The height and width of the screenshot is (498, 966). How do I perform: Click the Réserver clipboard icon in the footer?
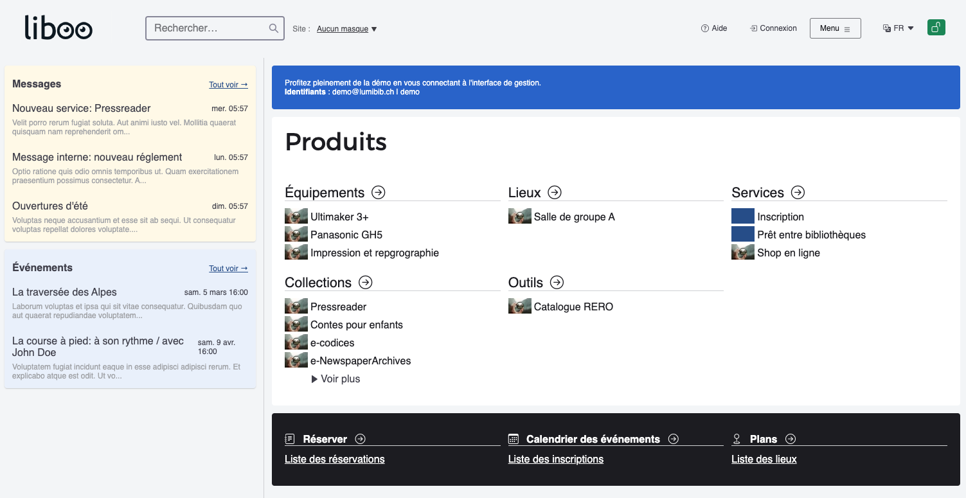pyautogui.click(x=290, y=439)
